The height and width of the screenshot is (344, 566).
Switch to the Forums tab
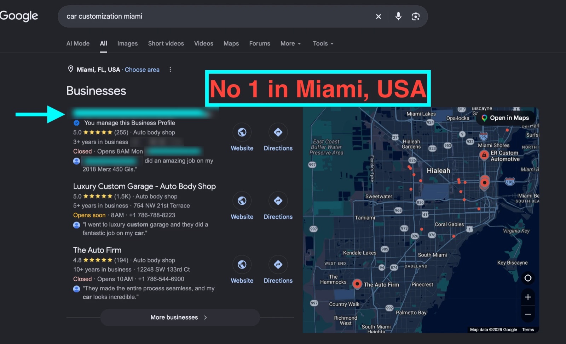click(x=260, y=43)
